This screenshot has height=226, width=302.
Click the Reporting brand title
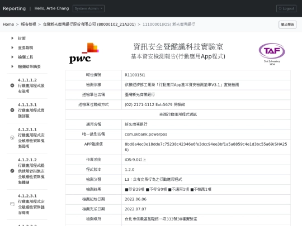14,8
